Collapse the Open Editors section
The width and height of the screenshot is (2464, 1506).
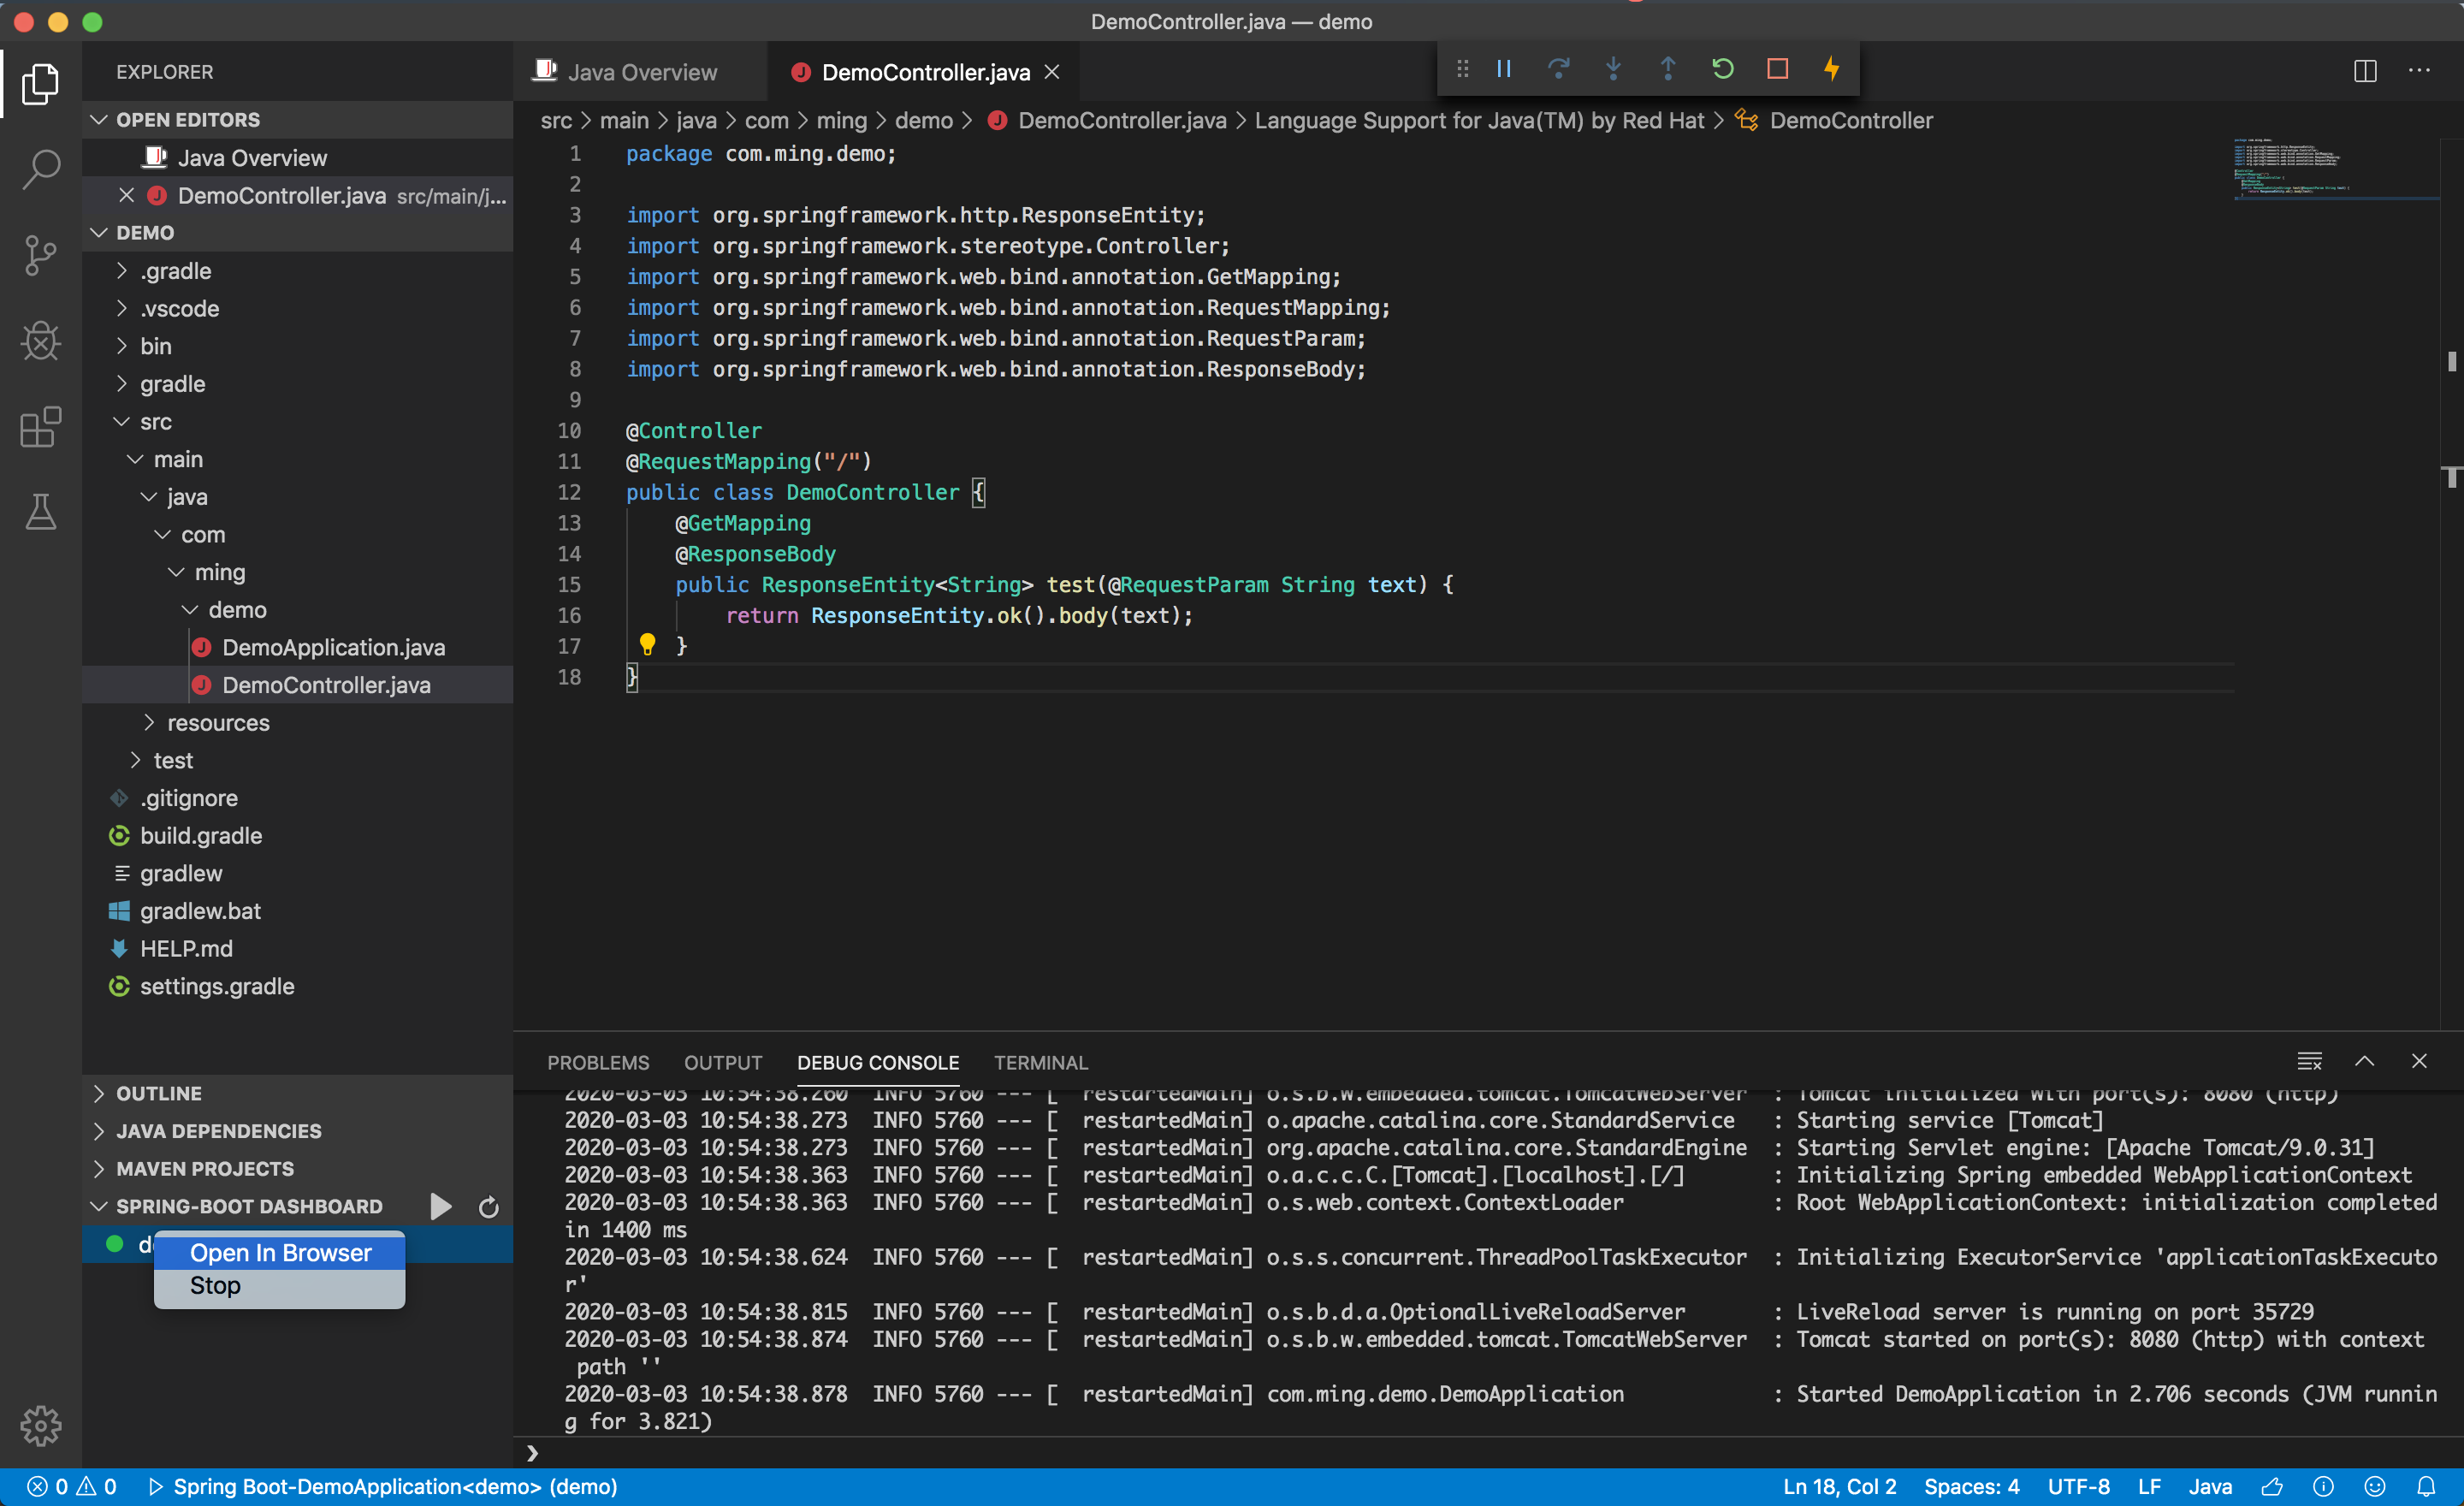(98, 120)
